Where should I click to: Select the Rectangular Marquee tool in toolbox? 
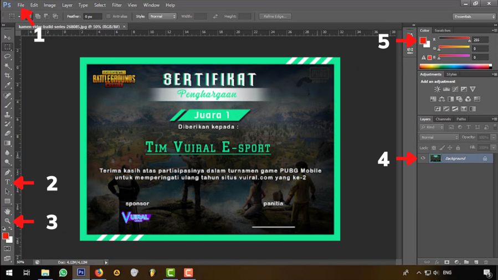7,47
